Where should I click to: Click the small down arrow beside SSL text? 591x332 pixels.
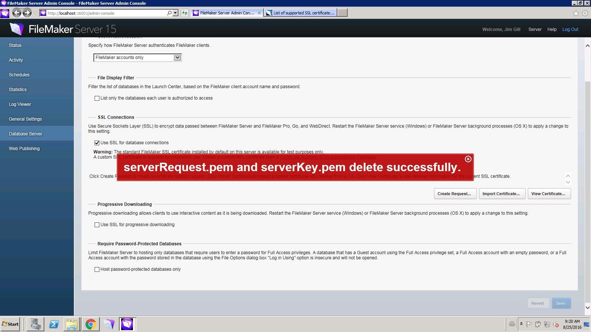coord(568,182)
